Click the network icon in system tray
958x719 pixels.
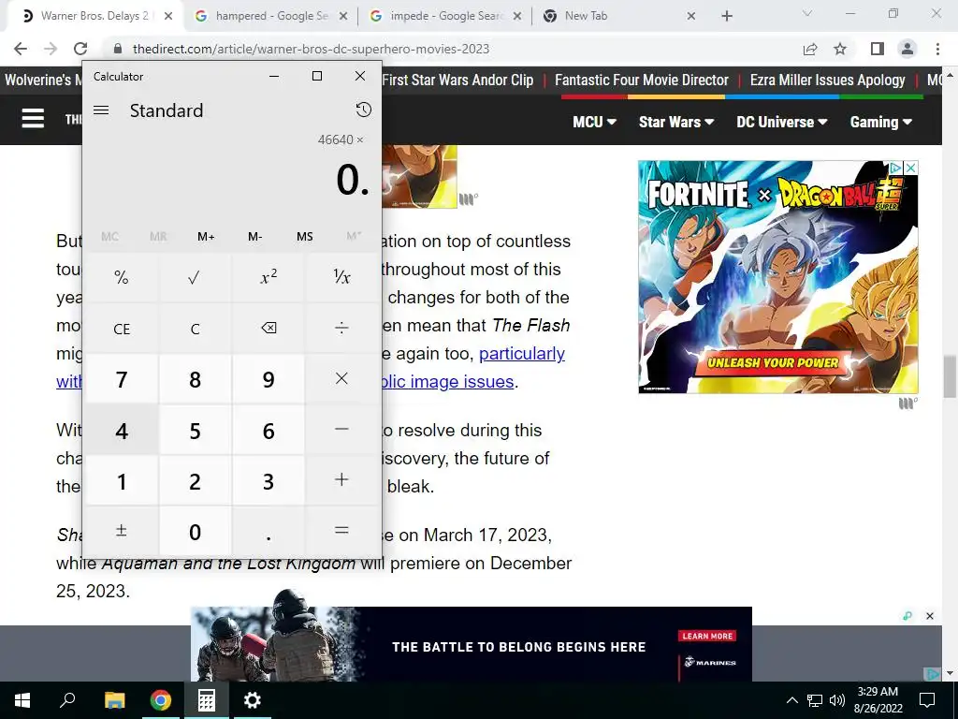click(815, 700)
